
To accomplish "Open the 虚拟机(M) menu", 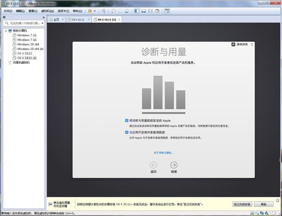I will pos(47,11).
